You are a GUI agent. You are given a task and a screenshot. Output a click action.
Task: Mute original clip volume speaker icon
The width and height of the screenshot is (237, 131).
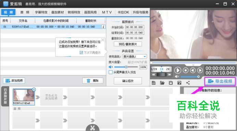pos(111,67)
